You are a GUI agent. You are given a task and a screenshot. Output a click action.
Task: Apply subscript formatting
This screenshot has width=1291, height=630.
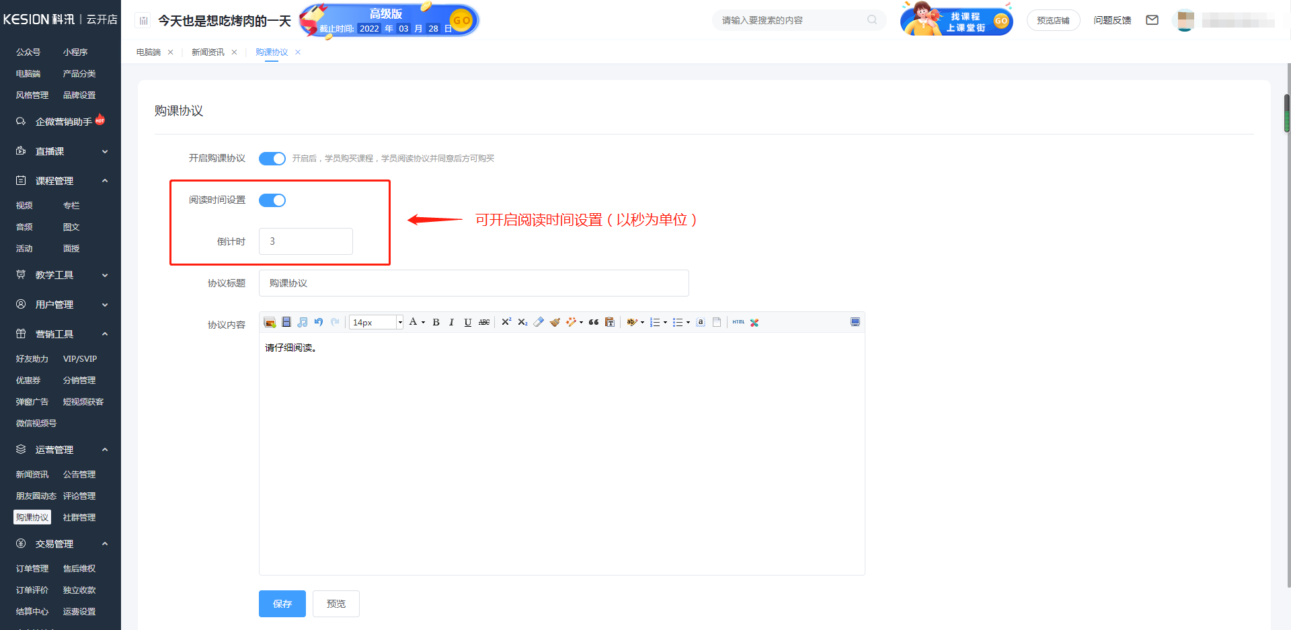(x=522, y=322)
